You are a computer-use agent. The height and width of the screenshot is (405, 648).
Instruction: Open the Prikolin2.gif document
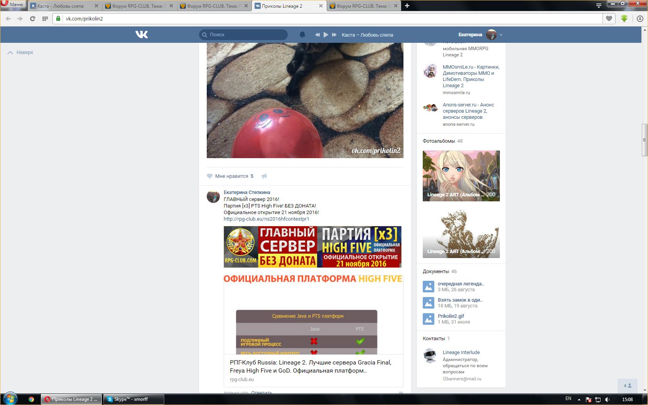pos(451,316)
